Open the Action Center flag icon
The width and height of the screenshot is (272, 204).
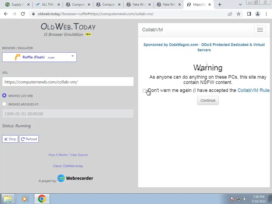click(x=232, y=199)
